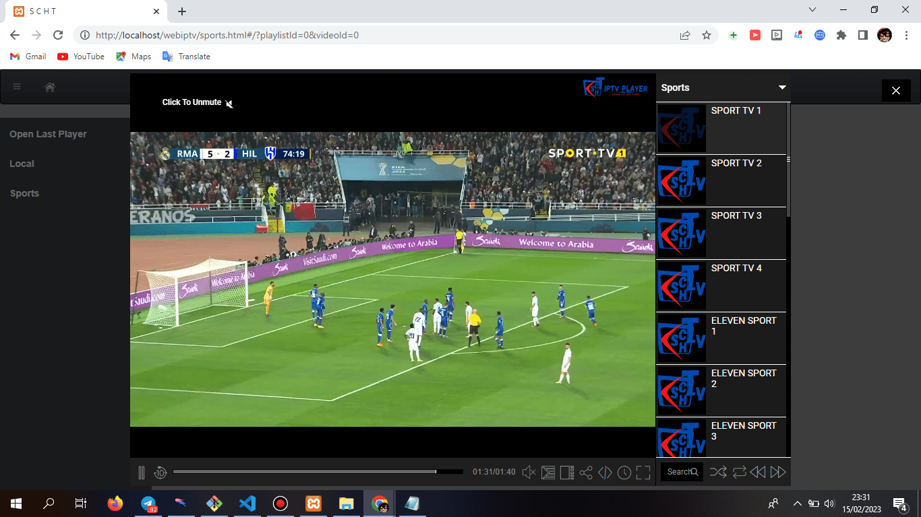The height and width of the screenshot is (517, 921).
Task: Click the monitor play extension icon
Action: coord(777,35)
